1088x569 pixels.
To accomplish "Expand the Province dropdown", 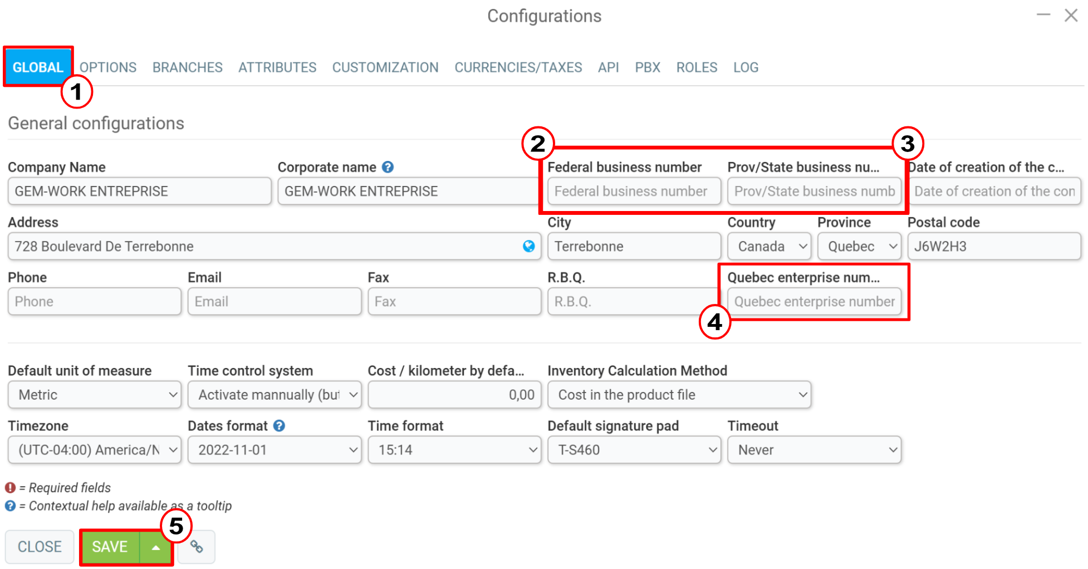I will point(859,246).
